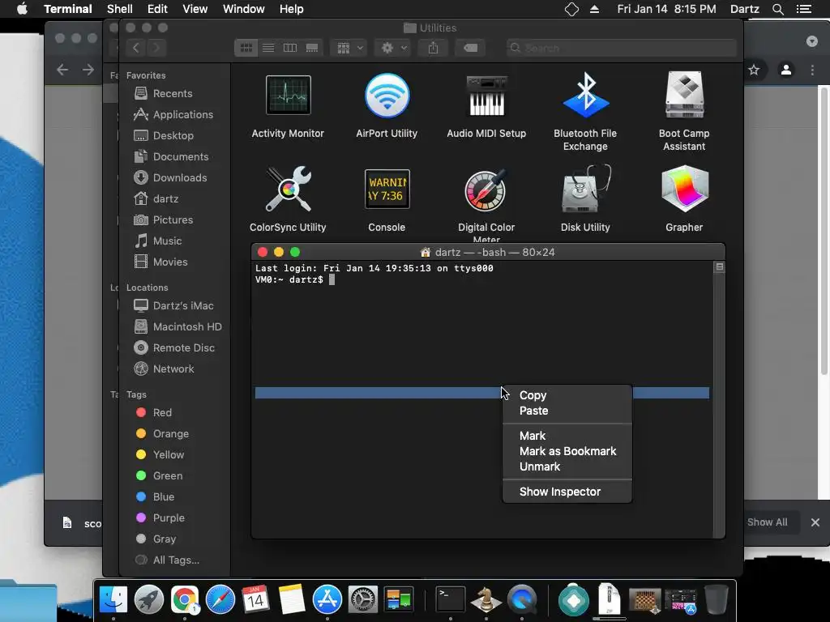
Task: Switch Finder to gallery view
Action: (x=312, y=48)
